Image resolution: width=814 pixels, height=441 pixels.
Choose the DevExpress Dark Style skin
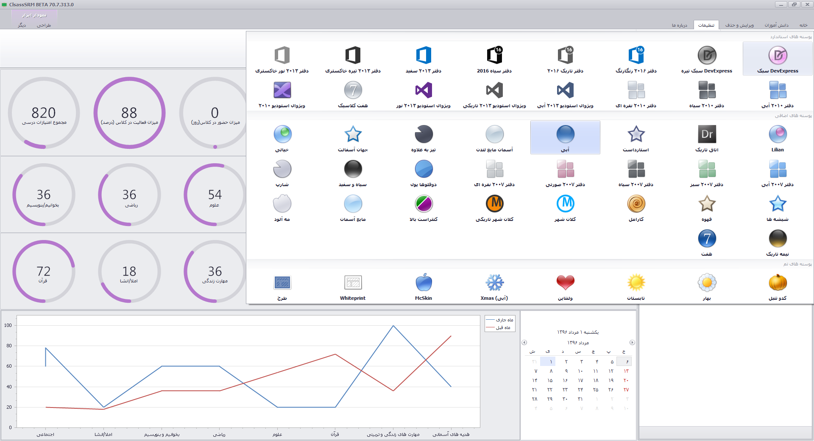coord(707,59)
